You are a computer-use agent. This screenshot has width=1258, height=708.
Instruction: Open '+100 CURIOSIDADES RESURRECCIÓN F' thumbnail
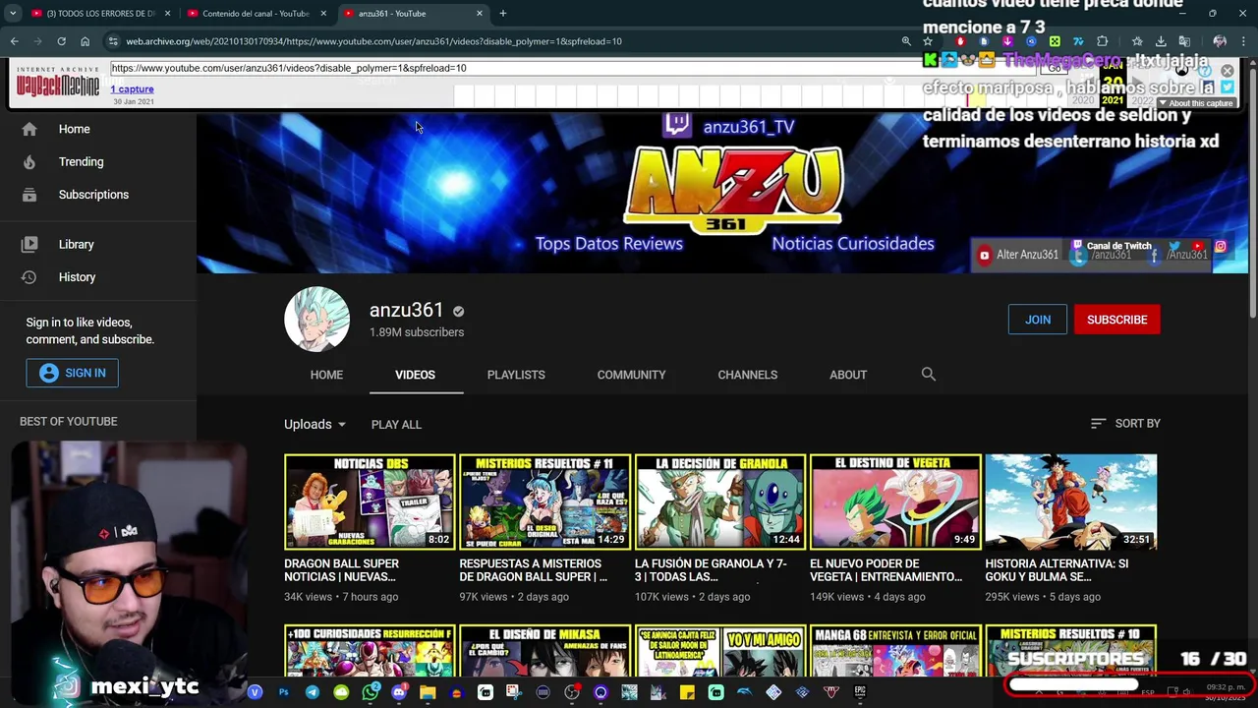pyautogui.click(x=370, y=651)
